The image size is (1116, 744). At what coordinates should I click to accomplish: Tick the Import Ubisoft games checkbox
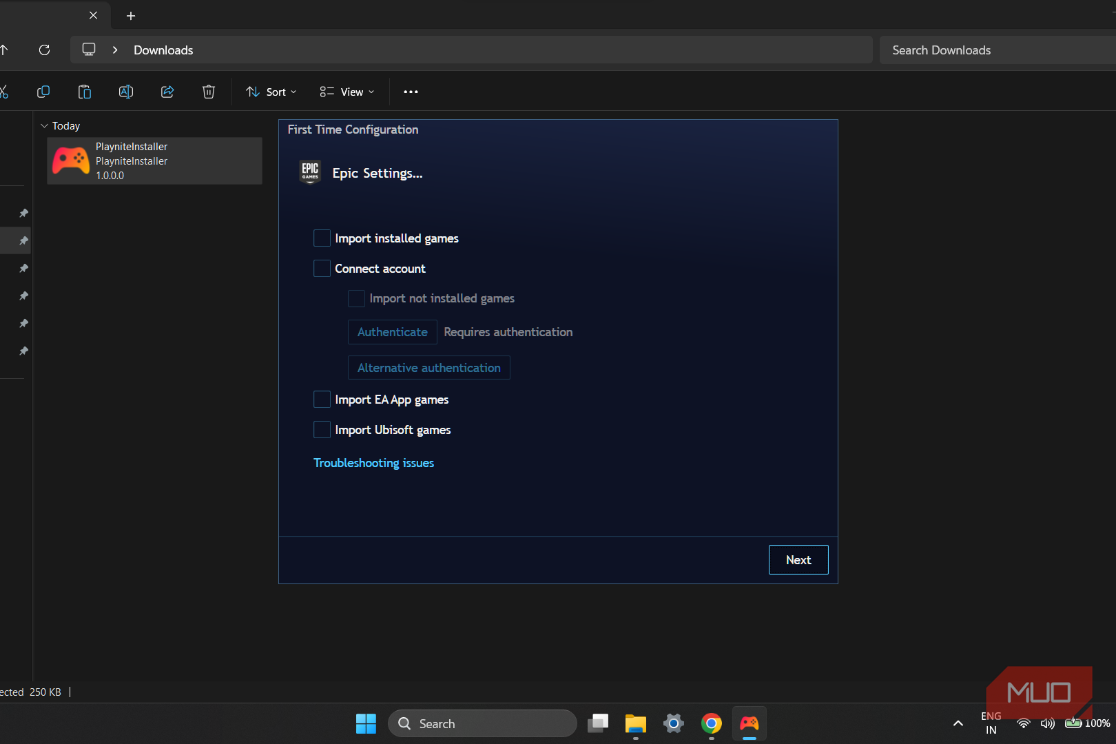click(x=322, y=430)
